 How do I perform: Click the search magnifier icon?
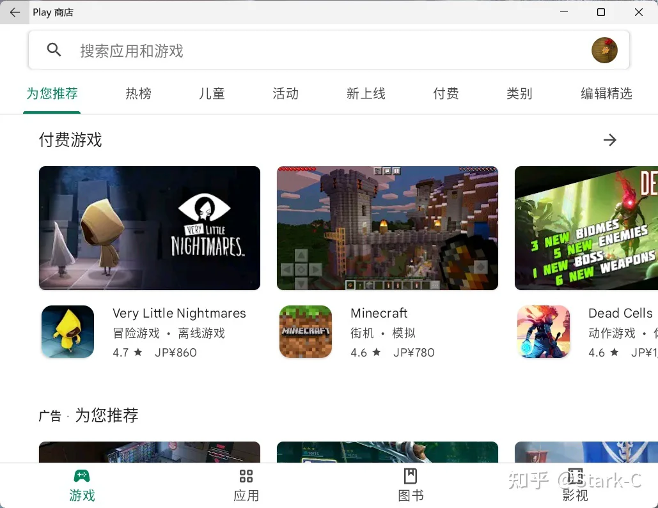click(x=54, y=50)
